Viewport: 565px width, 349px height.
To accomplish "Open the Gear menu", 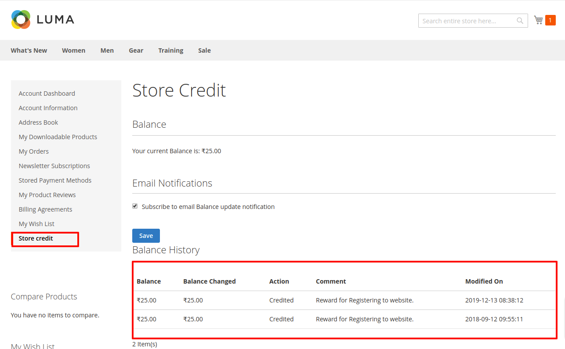I will click(x=136, y=50).
